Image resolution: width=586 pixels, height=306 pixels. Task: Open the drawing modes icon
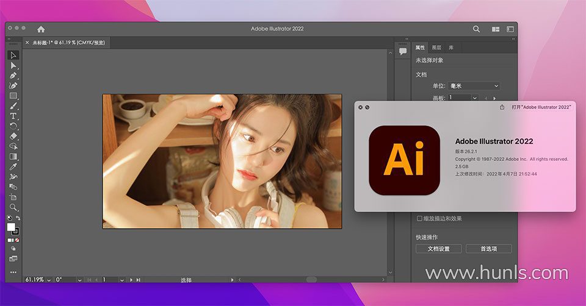[13, 249]
